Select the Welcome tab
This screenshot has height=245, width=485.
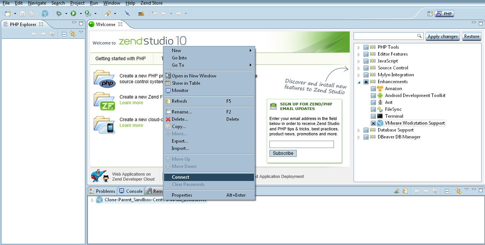coord(105,24)
